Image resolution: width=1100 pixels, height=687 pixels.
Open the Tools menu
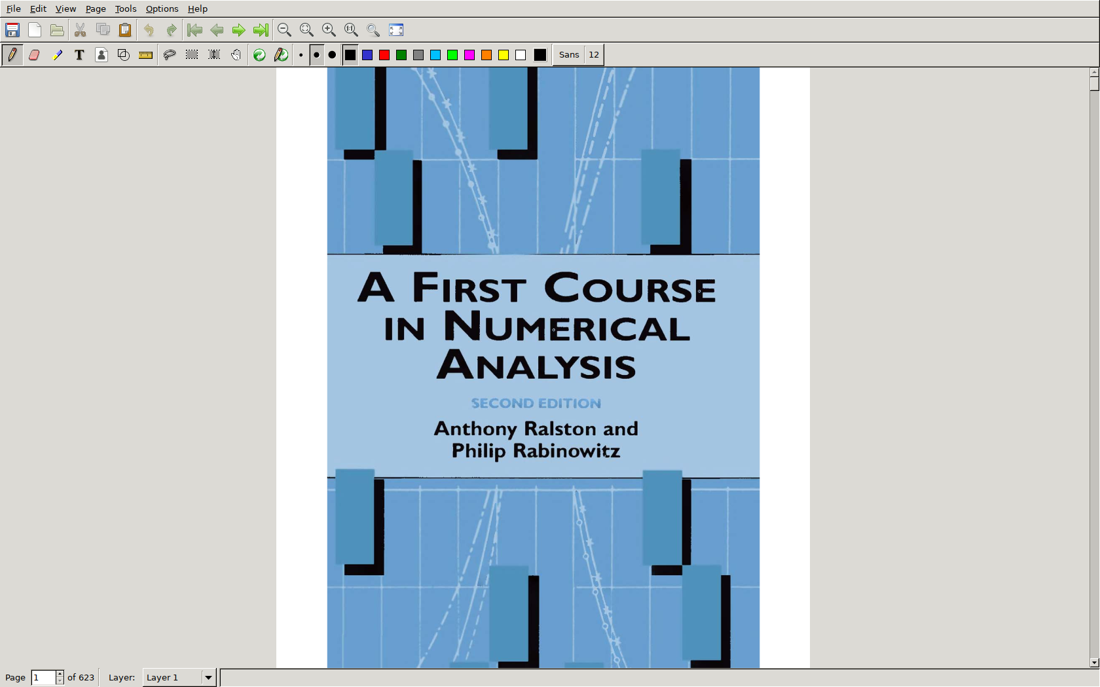click(x=125, y=9)
